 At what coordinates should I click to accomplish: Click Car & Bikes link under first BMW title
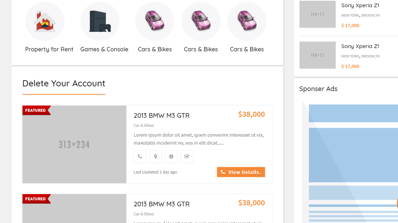pyautogui.click(x=144, y=125)
